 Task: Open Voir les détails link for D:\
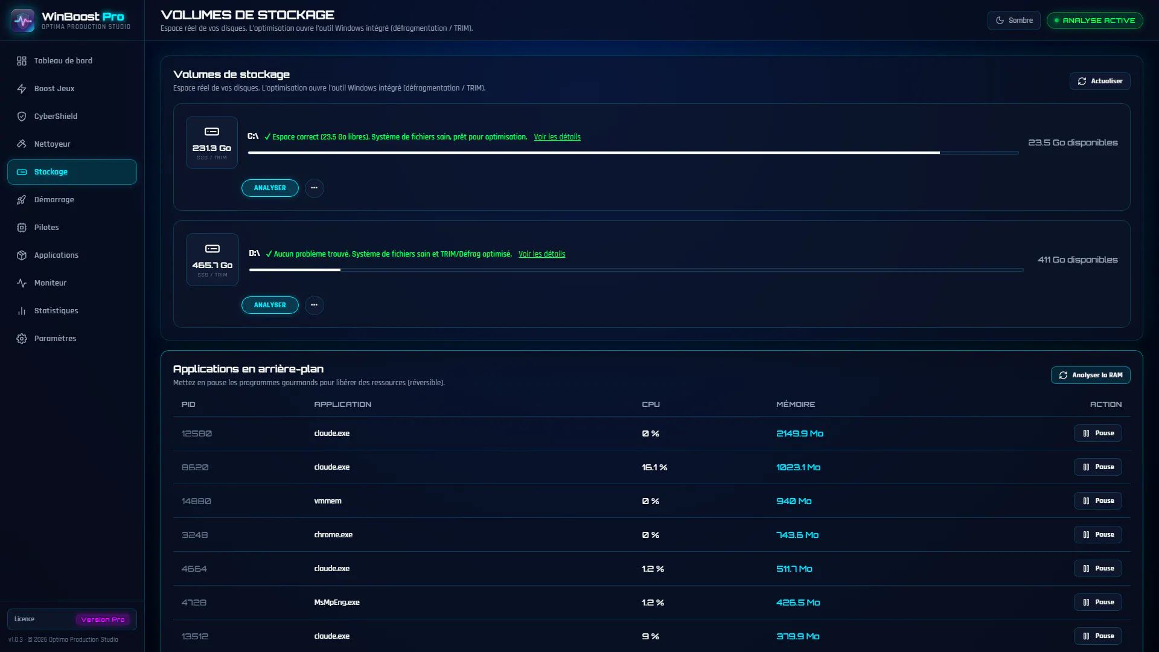coord(541,254)
